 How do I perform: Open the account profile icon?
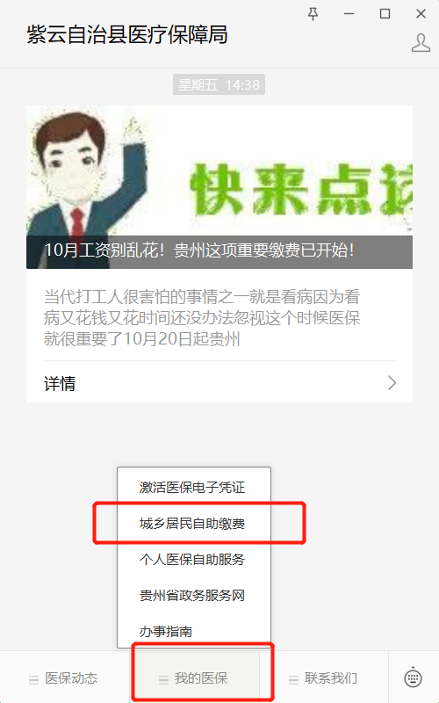(x=421, y=42)
